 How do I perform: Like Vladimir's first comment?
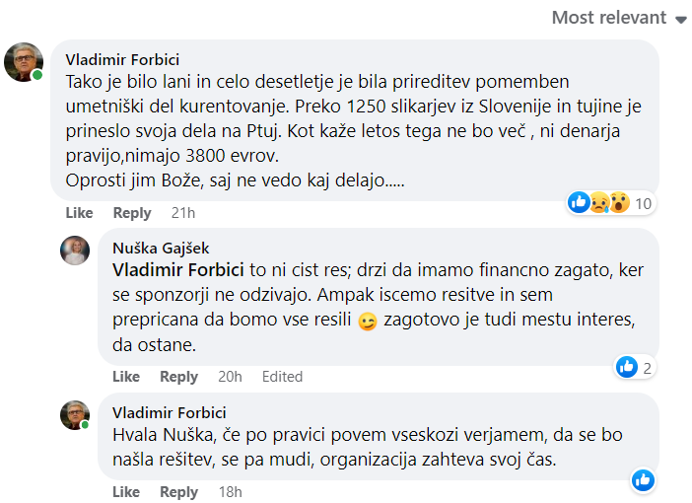point(79,213)
